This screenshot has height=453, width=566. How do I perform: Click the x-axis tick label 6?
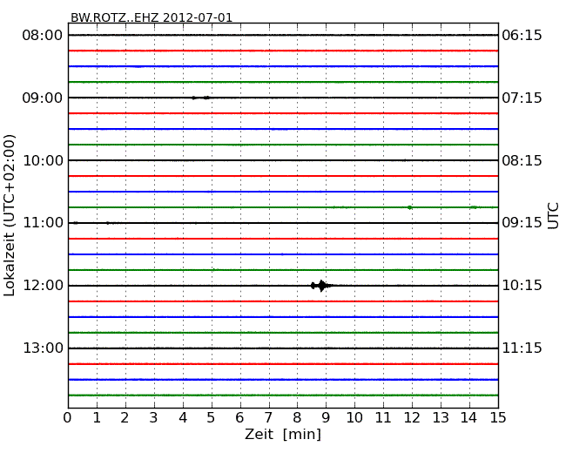[239, 417]
